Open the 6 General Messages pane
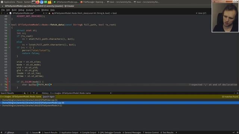The width and height of the screenshot is (239, 134). [132, 133]
